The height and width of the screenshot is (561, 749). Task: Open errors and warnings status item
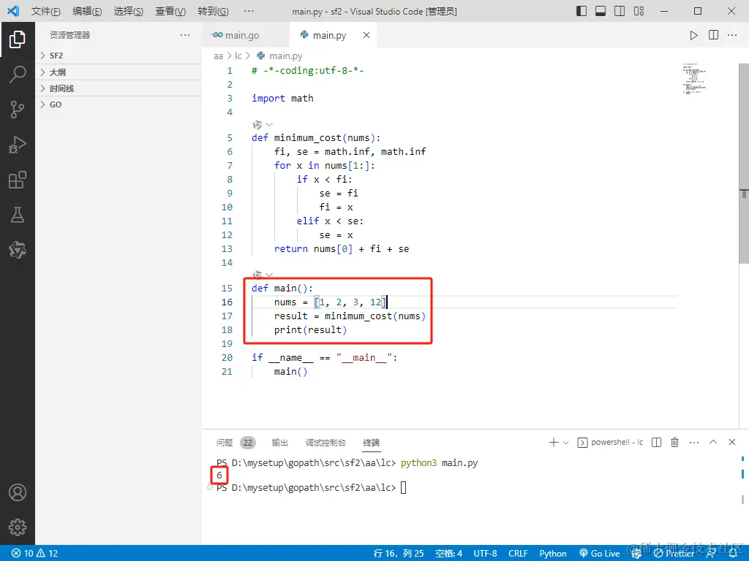click(x=34, y=554)
